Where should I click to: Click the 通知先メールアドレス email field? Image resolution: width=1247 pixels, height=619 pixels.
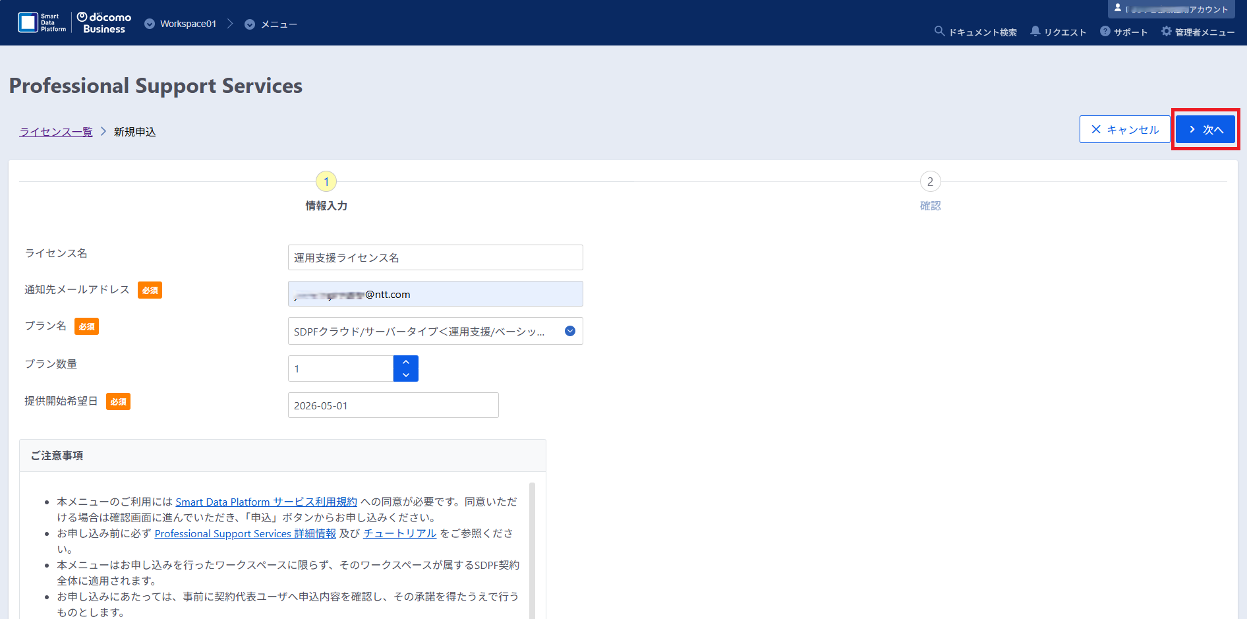[x=435, y=294]
